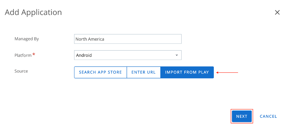Click the Platform dropdown chevron arrow
The image size is (284, 126).
(x=177, y=55)
